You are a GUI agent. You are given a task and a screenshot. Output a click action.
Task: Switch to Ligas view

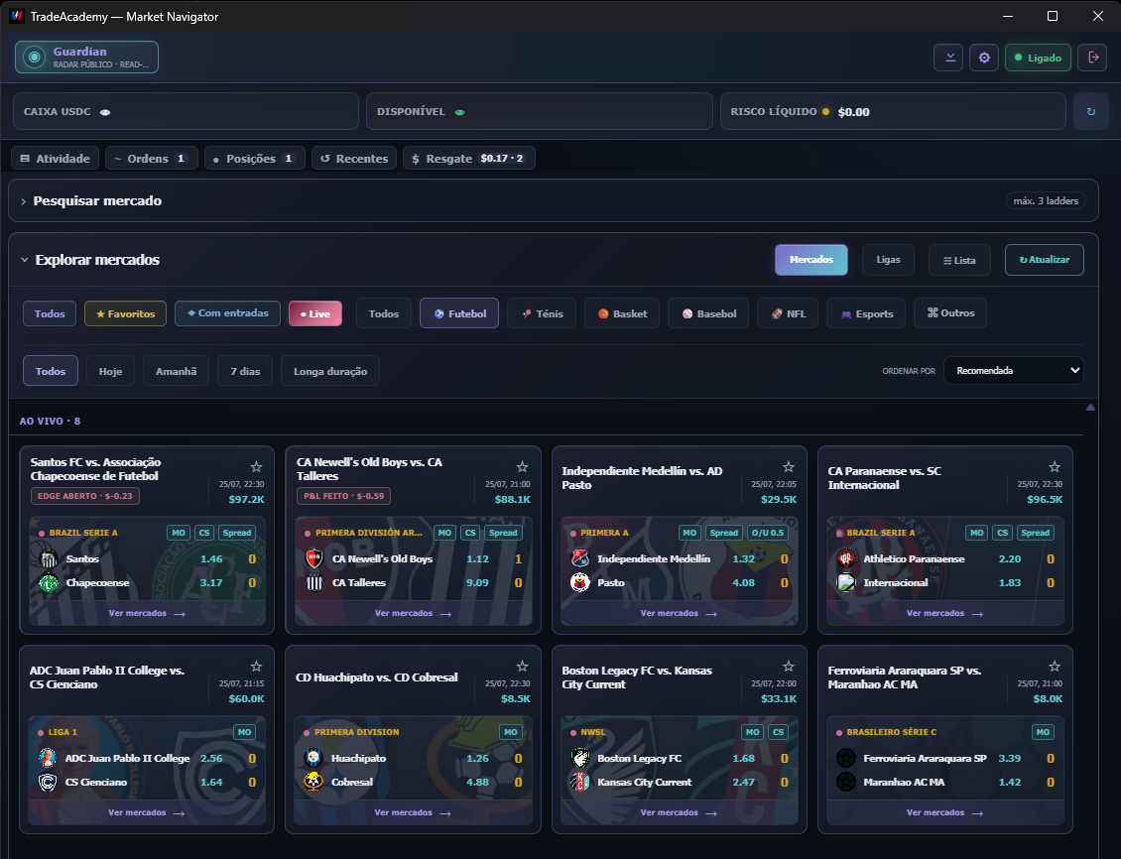coord(888,260)
